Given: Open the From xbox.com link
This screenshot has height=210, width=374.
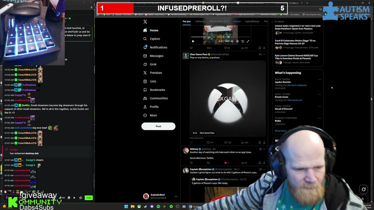Looking at the screenshot, I should 196,138.
